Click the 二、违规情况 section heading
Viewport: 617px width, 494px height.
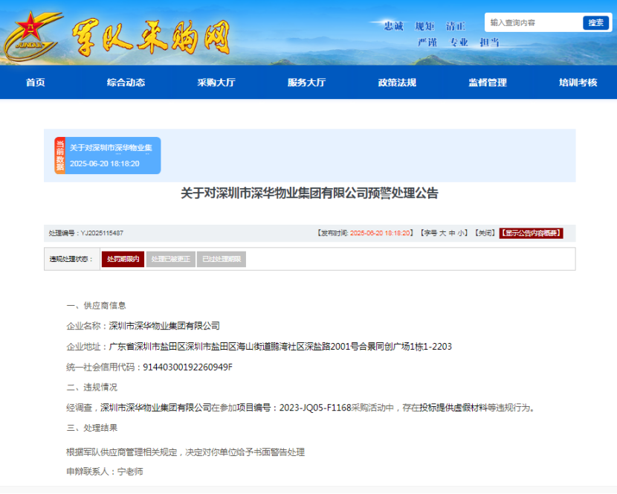pyautogui.click(x=92, y=388)
